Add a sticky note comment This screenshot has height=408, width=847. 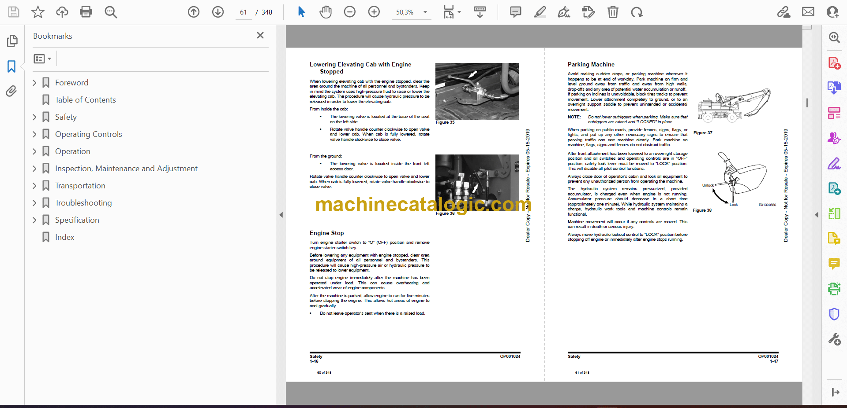tap(515, 12)
